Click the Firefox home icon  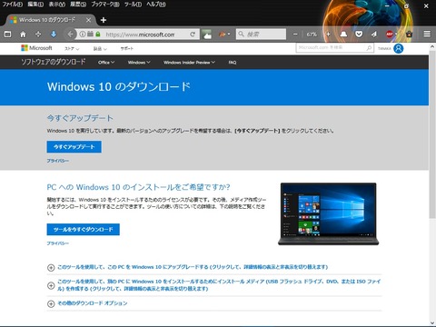[x=23, y=35]
